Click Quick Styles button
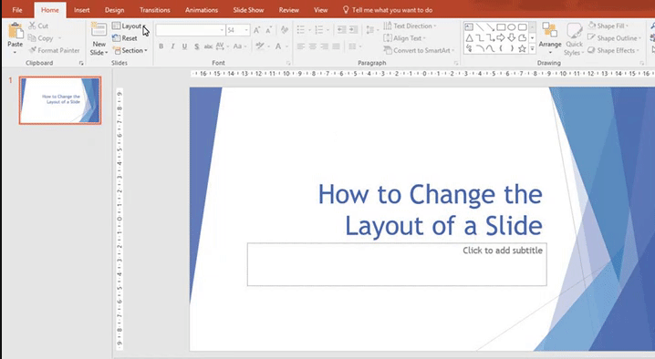The image size is (655, 359). [x=574, y=39]
